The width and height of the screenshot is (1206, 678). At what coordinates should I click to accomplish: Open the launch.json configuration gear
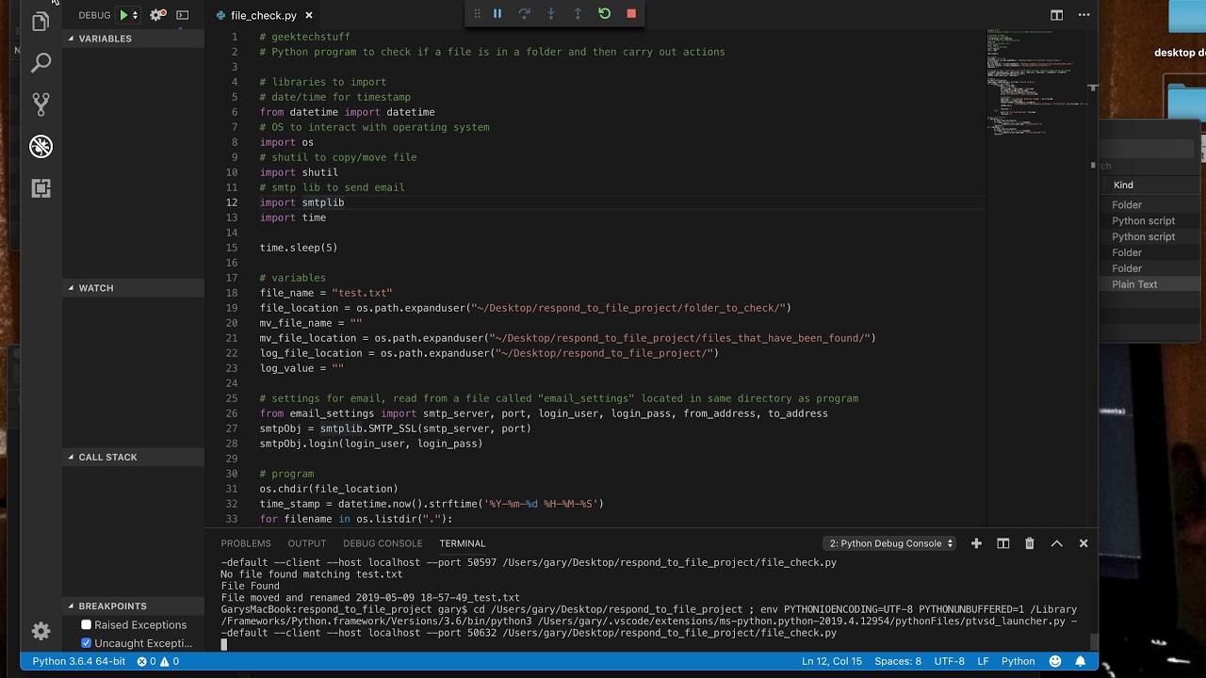[157, 15]
